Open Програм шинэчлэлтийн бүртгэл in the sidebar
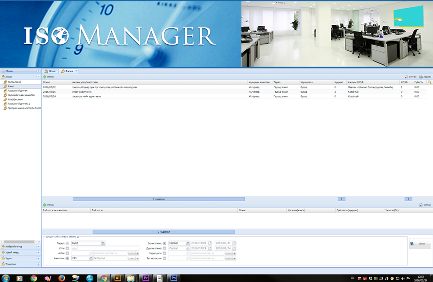The image size is (433, 282). [22, 108]
